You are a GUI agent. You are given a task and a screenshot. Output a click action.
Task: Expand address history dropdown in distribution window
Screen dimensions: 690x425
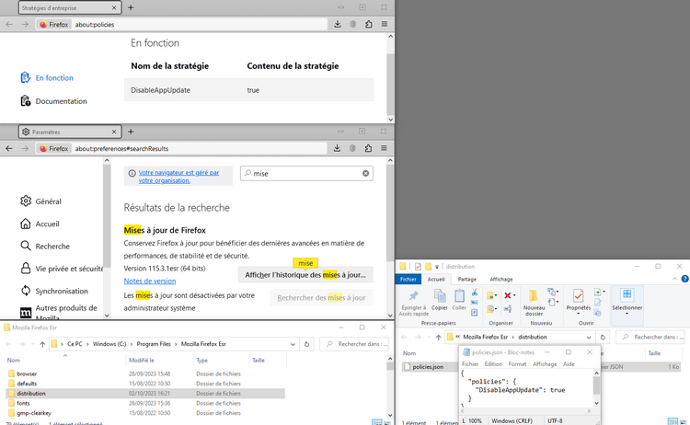click(x=589, y=337)
